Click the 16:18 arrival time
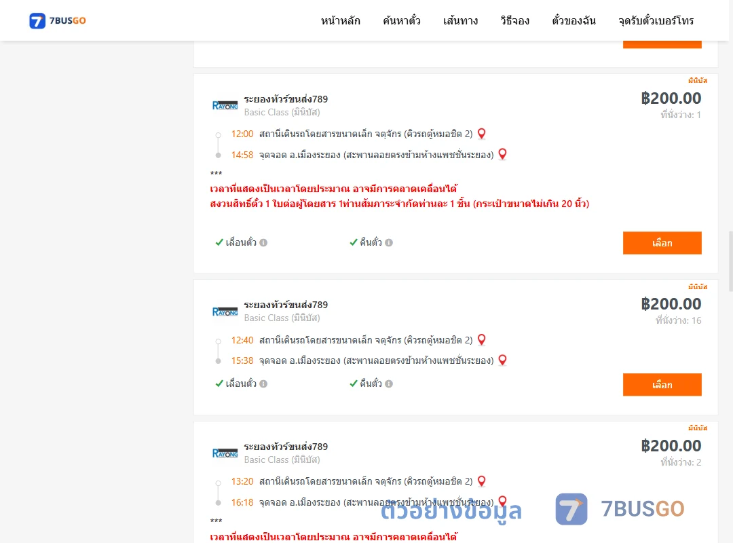 pyautogui.click(x=242, y=502)
